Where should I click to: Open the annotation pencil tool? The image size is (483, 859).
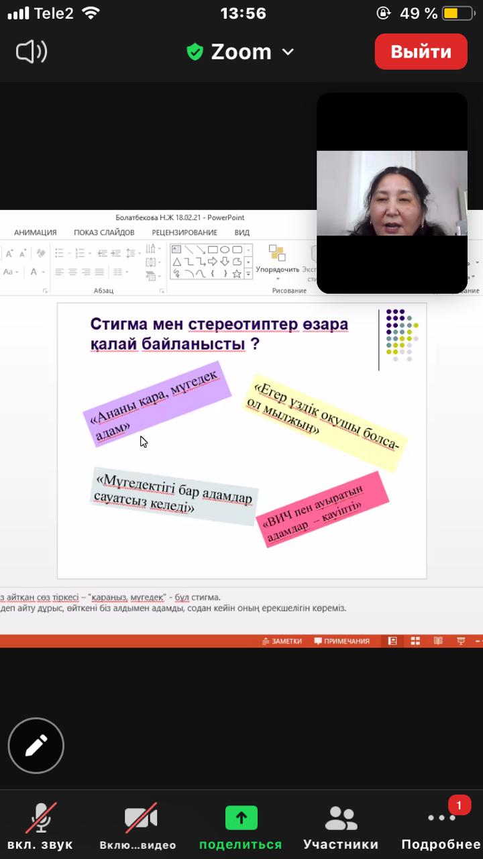(x=36, y=745)
